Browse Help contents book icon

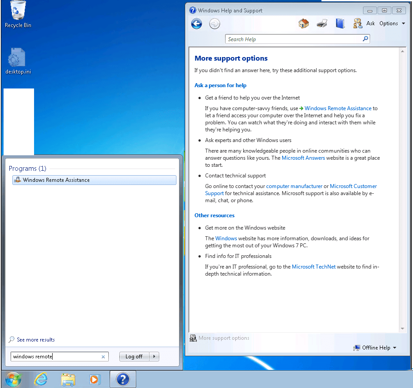[340, 23]
